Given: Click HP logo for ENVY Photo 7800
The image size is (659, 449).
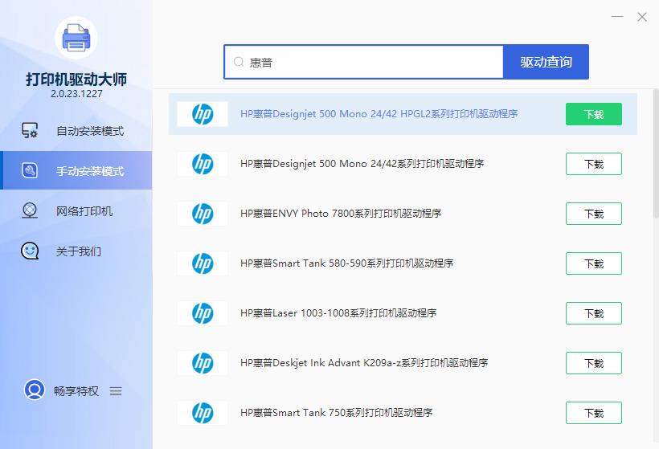Looking at the screenshot, I should pyautogui.click(x=203, y=214).
